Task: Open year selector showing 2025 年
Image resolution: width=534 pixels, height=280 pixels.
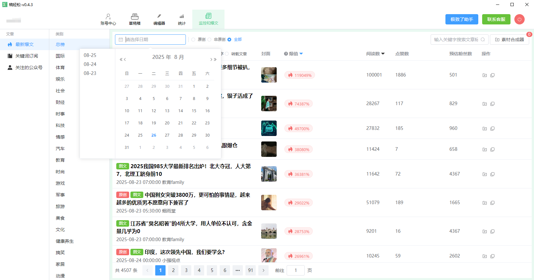Action: pyautogui.click(x=162, y=57)
